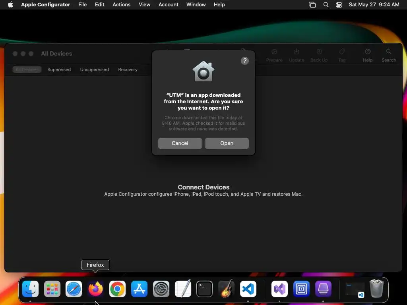407x305 pixels.
Task: Open Control Center in menu bar
Action: click(x=339, y=5)
